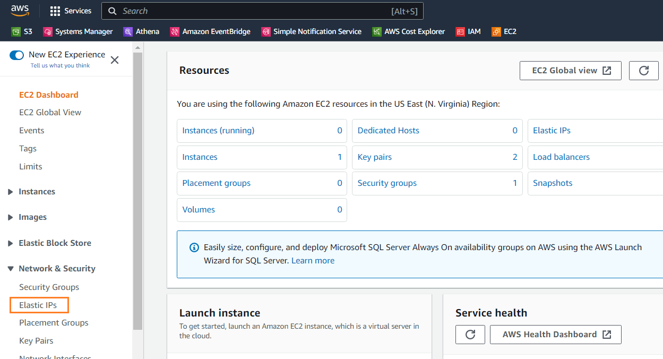Open S3 shortcut in favorites bar
This screenshot has width=663, height=359.
(22, 31)
